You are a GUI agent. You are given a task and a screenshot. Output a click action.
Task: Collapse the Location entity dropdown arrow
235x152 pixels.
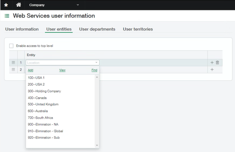click(96, 62)
